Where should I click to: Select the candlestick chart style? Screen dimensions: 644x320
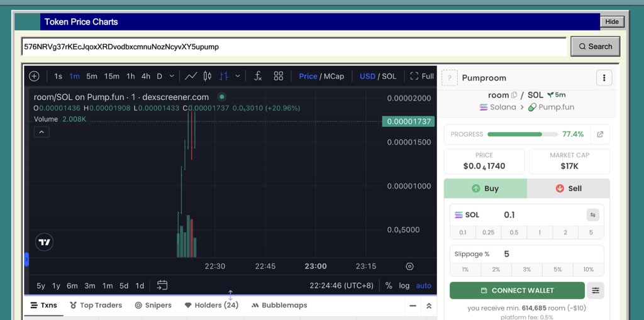(x=208, y=76)
